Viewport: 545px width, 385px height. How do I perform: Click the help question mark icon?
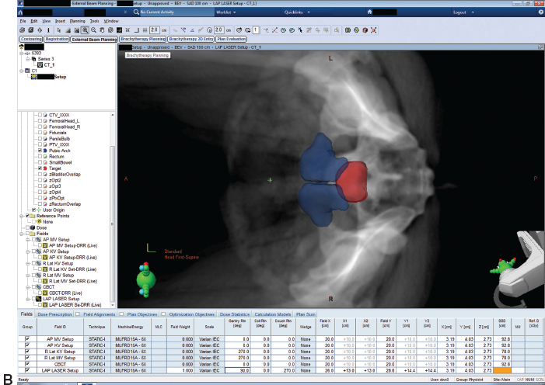pyautogui.click(x=540, y=12)
